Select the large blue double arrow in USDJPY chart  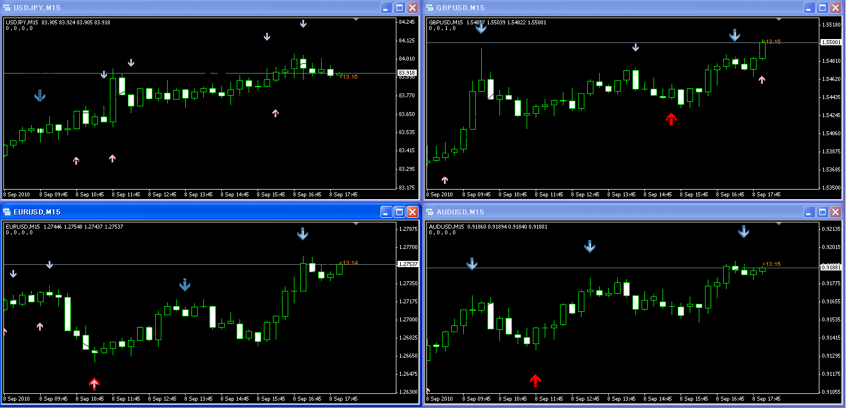click(x=40, y=96)
